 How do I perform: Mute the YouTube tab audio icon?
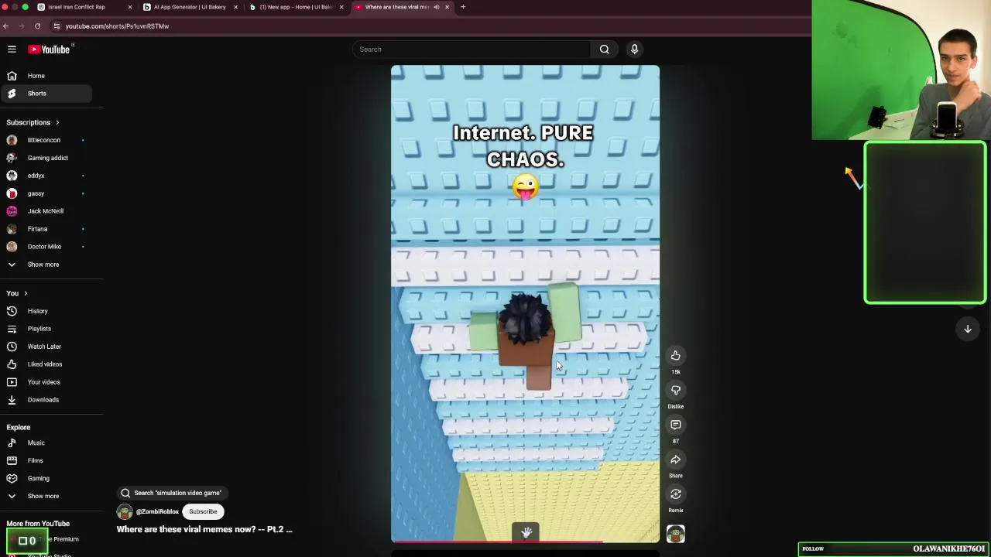point(436,7)
